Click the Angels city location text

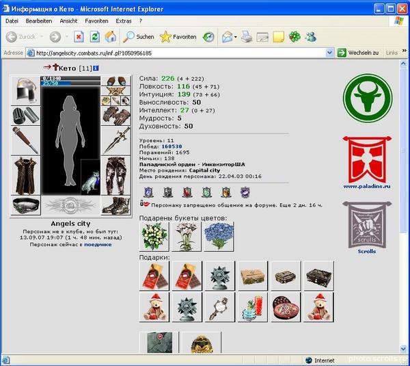tap(70, 224)
